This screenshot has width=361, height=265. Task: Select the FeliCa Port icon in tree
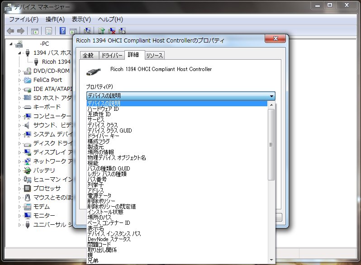pos(28,80)
